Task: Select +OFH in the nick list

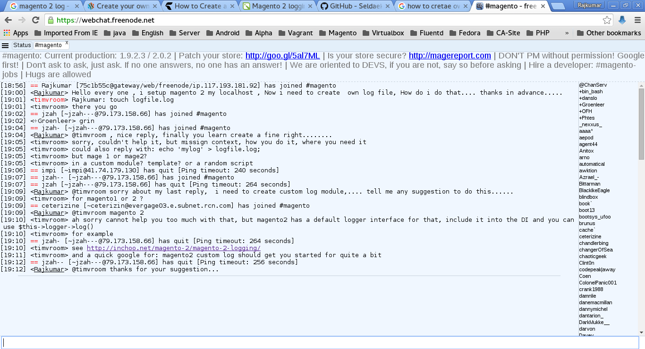Action: coord(586,111)
